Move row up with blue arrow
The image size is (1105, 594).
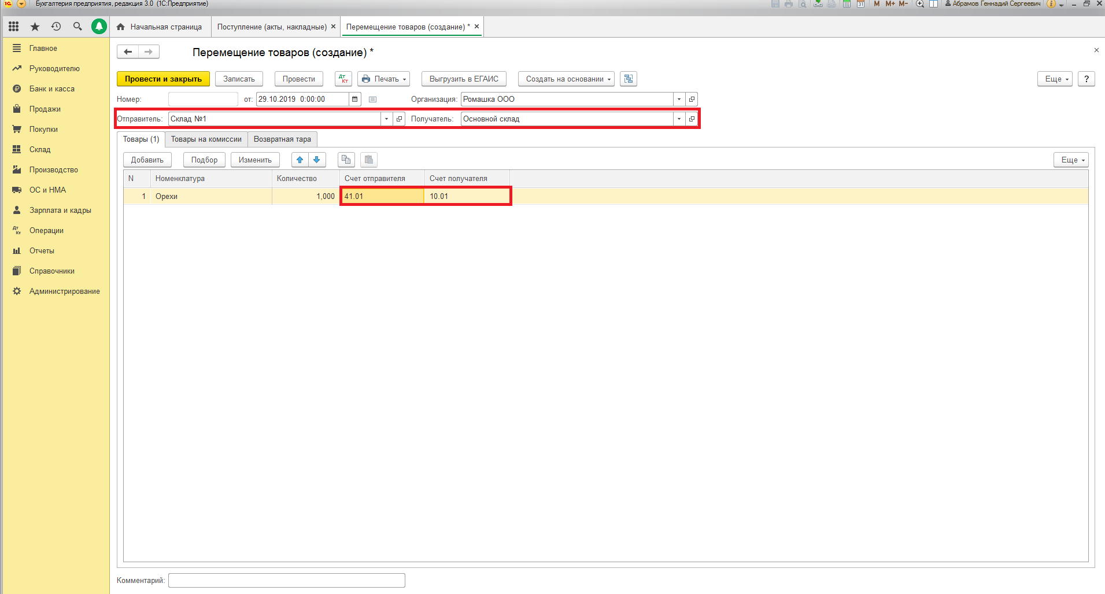(x=300, y=160)
